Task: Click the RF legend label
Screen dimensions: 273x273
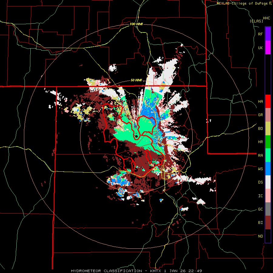Action: pos(260,34)
